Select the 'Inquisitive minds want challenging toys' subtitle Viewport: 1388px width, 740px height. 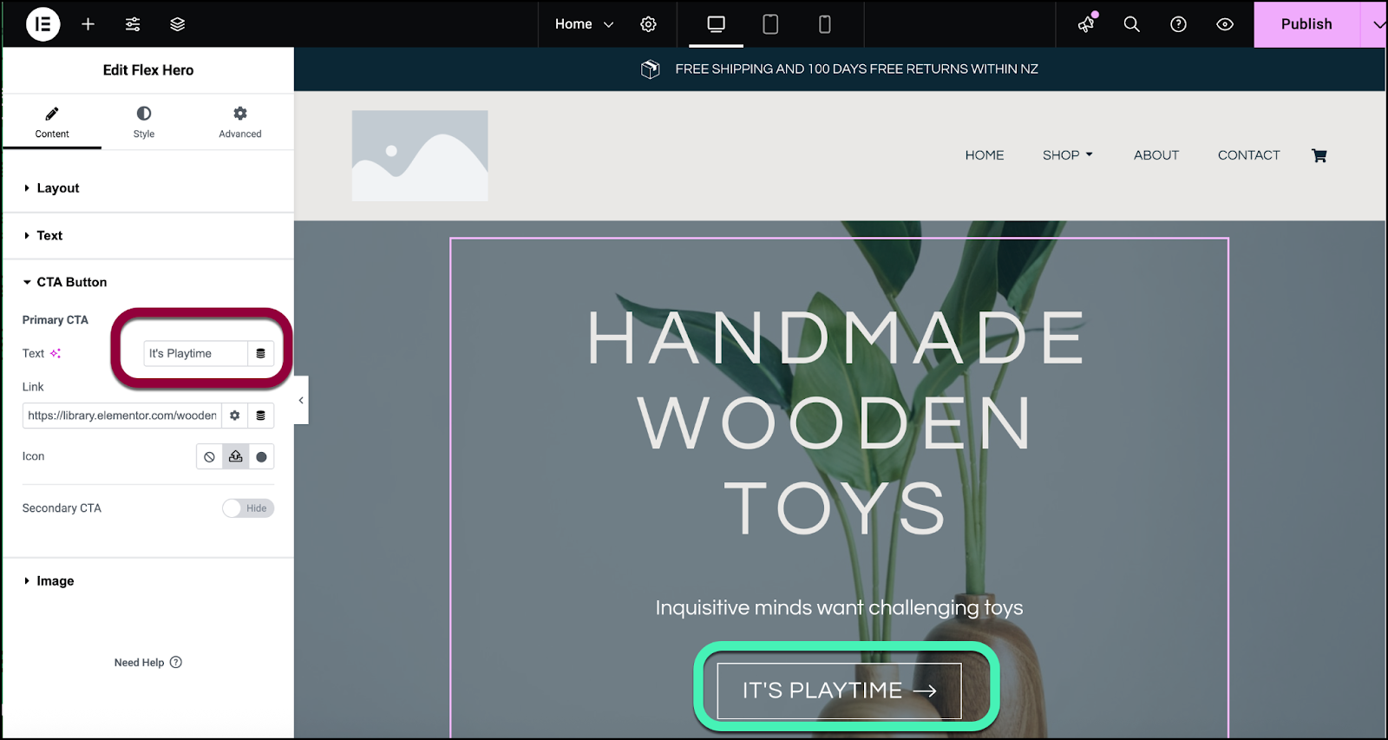[839, 607]
